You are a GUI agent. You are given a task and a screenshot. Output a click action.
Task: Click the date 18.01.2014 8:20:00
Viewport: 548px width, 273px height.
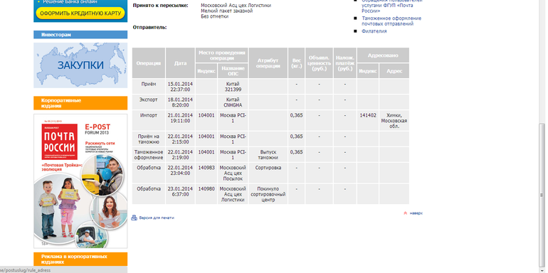[180, 102]
